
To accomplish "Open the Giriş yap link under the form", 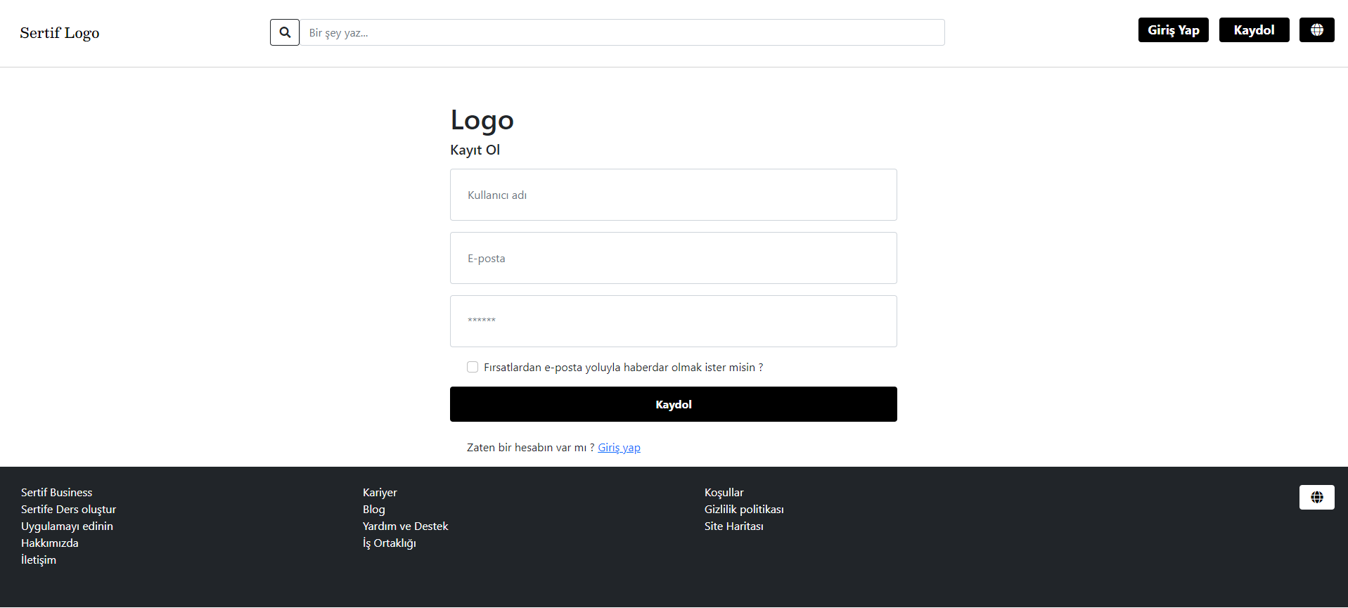I will click(618, 447).
